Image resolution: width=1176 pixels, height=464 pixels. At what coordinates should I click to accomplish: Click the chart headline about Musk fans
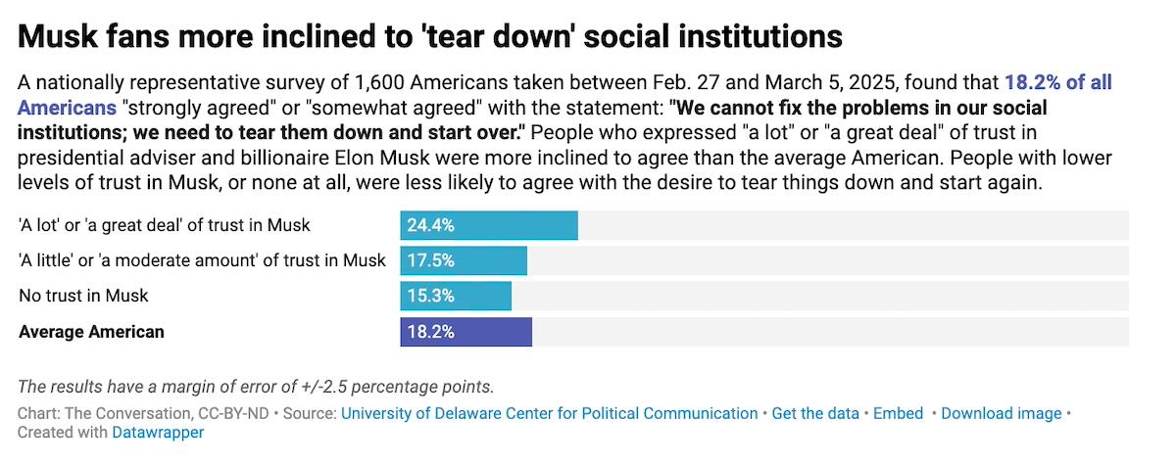pos(430,37)
